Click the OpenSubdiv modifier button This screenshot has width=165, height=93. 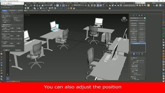pos(134,37)
